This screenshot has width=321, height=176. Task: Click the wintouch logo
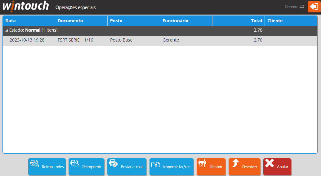25,6
